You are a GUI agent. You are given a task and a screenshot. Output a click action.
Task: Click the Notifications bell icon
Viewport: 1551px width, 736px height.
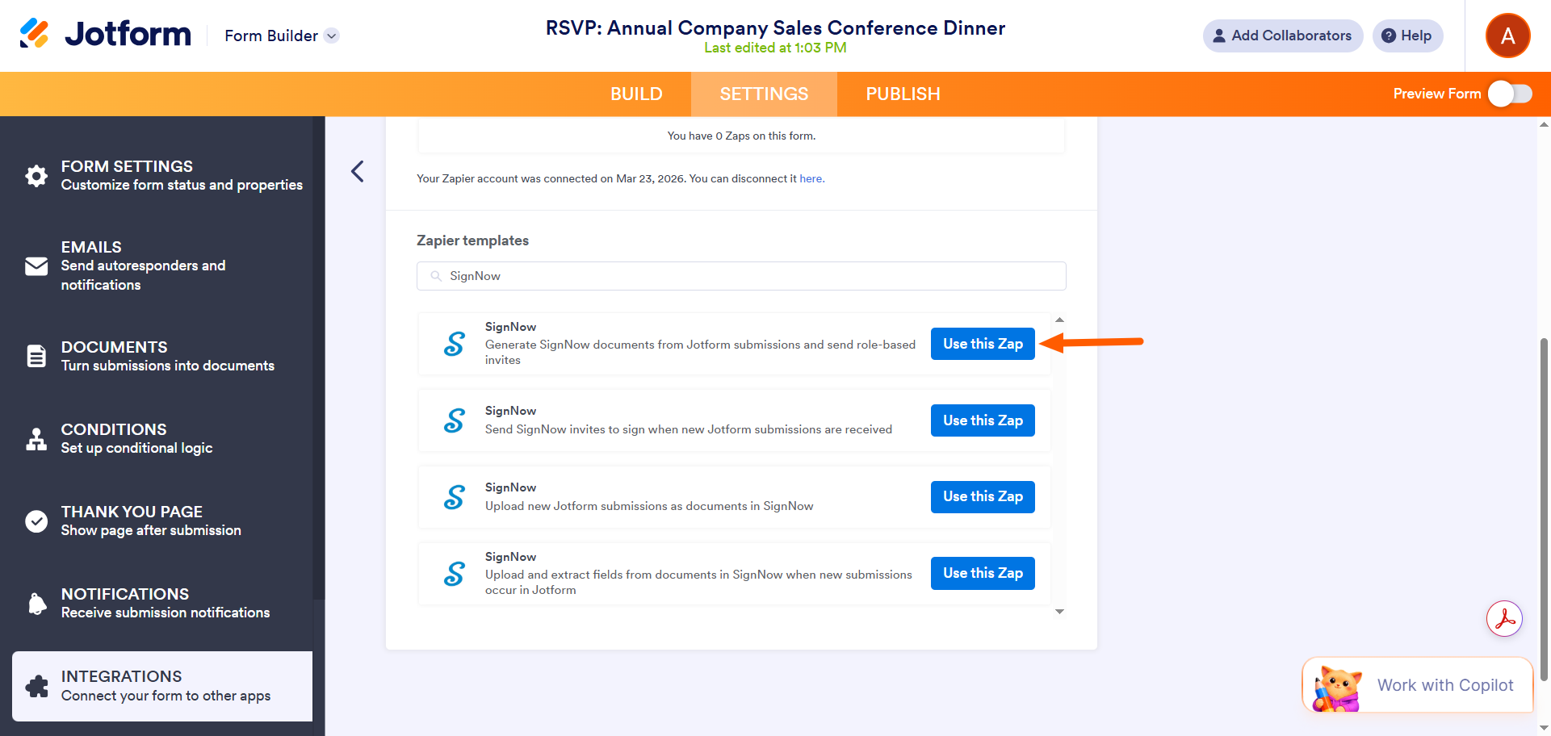(36, 604)
